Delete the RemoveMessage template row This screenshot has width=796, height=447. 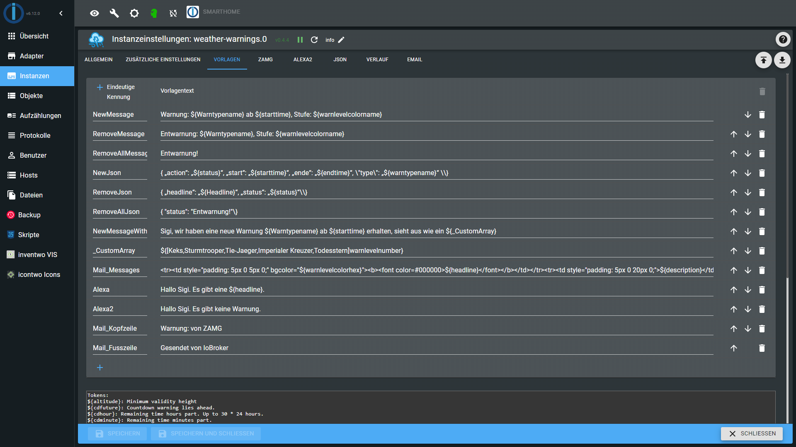[762, 134]
